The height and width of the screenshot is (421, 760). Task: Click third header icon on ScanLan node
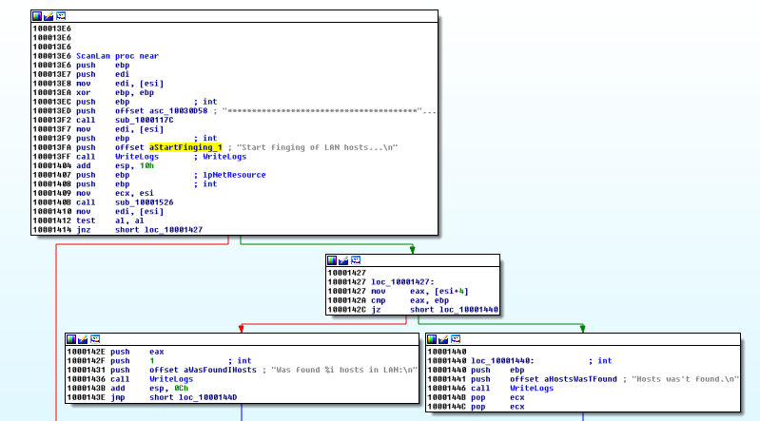pos(61,17)
